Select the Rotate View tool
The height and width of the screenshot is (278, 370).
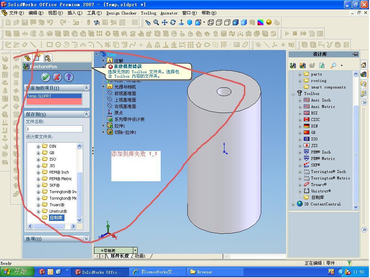(173, 22)
